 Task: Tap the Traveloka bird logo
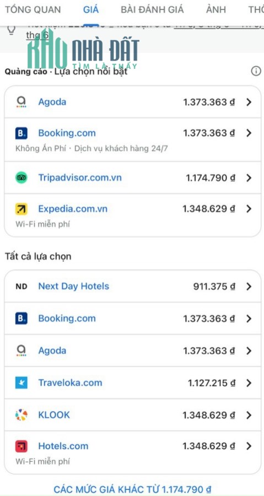(21, 383)
